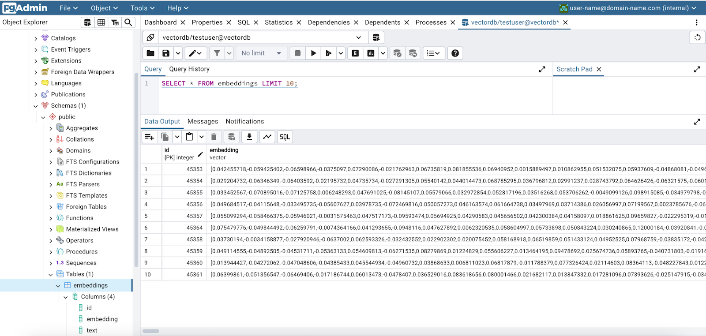Open the No limit rows dropdown
The width and height of the screenshot is (706, 336).
[261, 53]
